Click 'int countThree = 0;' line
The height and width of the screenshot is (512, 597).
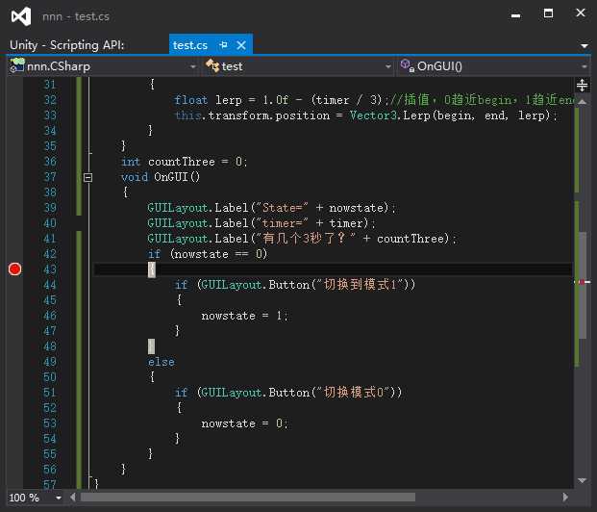[185, 162]
